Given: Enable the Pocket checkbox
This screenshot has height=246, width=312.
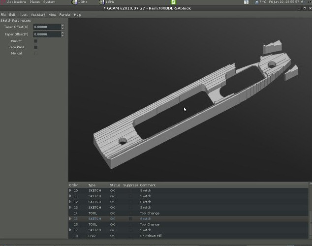Looking at the screenshot, I should [35, 41].
